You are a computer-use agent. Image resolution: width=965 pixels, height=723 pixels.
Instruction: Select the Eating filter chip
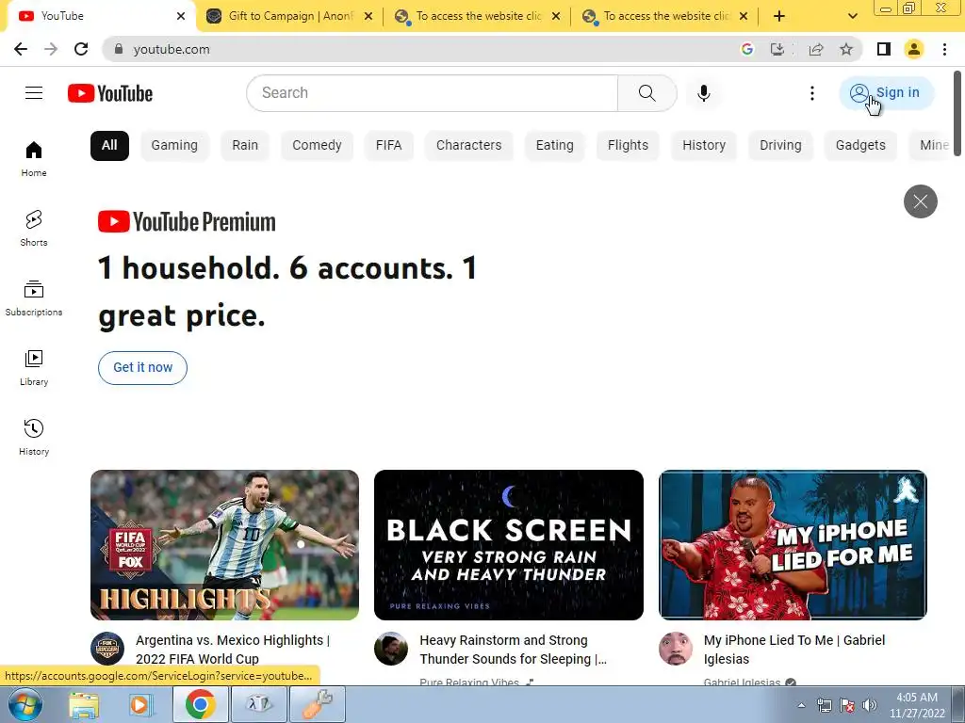click(554, 146)
